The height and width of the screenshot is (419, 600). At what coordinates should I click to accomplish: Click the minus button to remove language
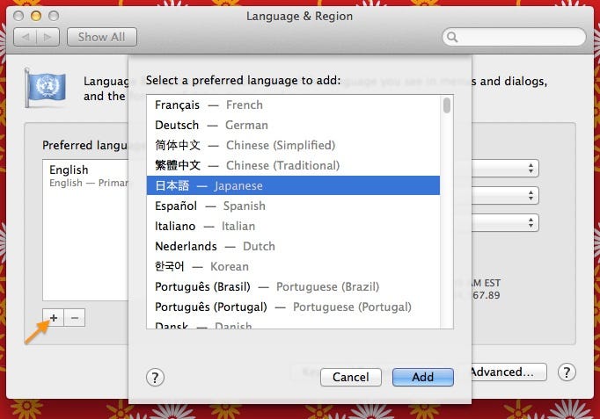[75, 318]
